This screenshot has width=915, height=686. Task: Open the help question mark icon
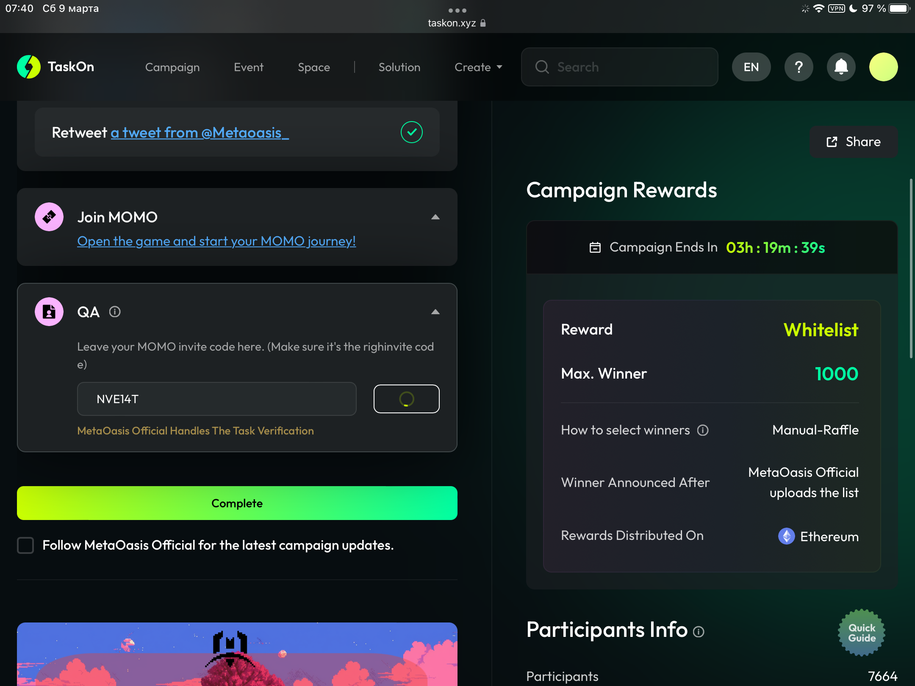pos(799,67)
